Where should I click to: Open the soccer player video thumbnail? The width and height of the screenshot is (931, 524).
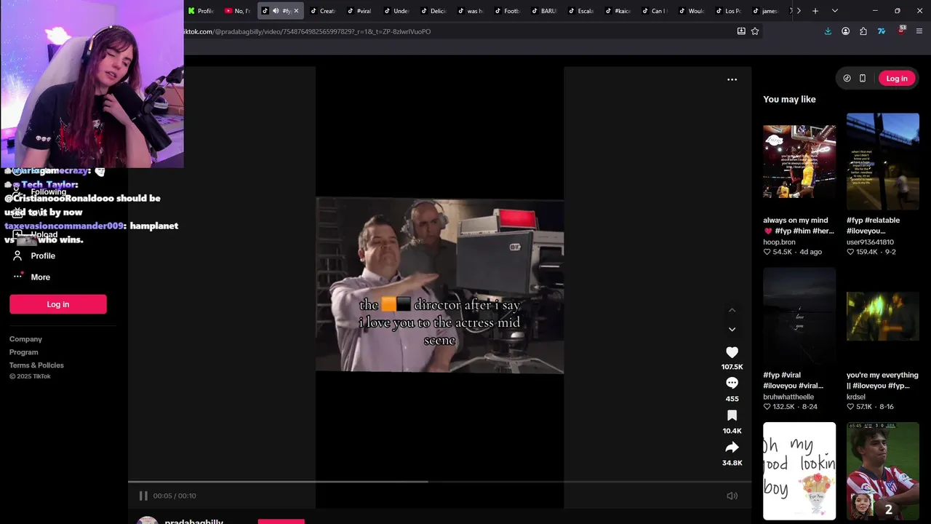(x=883, y=471)
